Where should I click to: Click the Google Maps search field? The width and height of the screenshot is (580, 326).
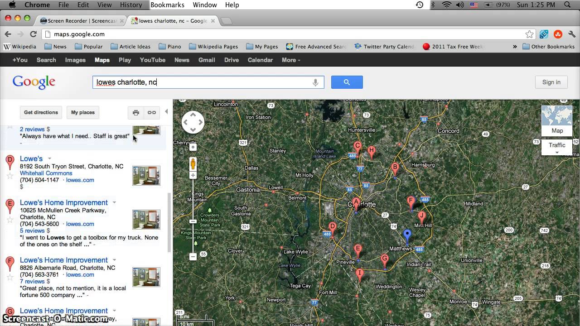click(208, 82)
